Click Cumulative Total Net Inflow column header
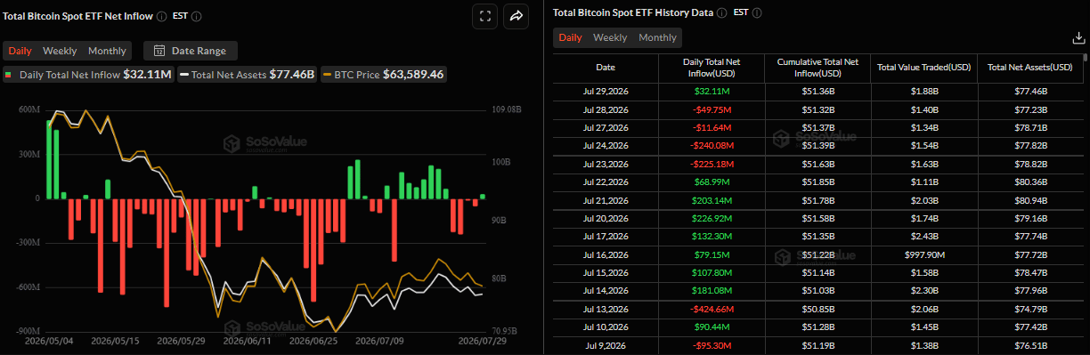This screenshot has width=1090, height=355. coord(817,68)
